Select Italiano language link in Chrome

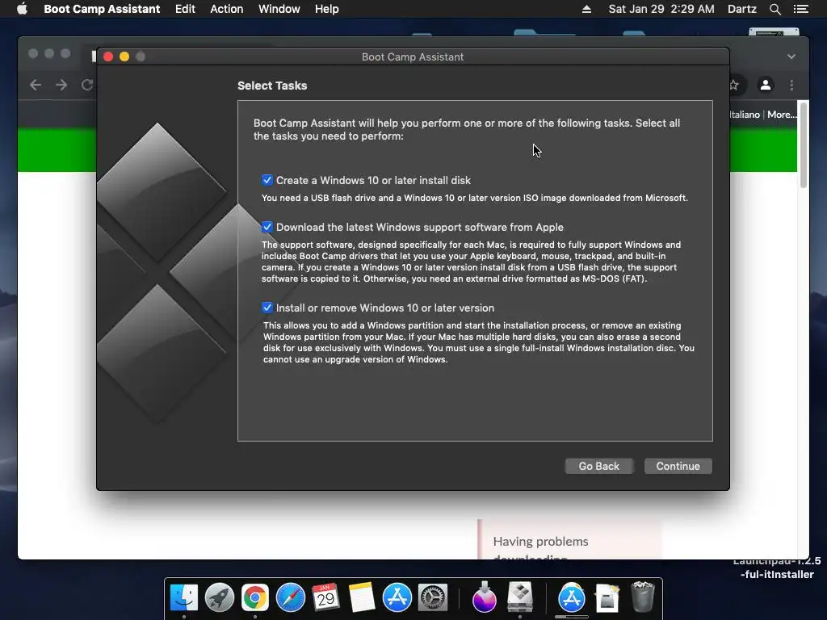[x=745, y=115]
